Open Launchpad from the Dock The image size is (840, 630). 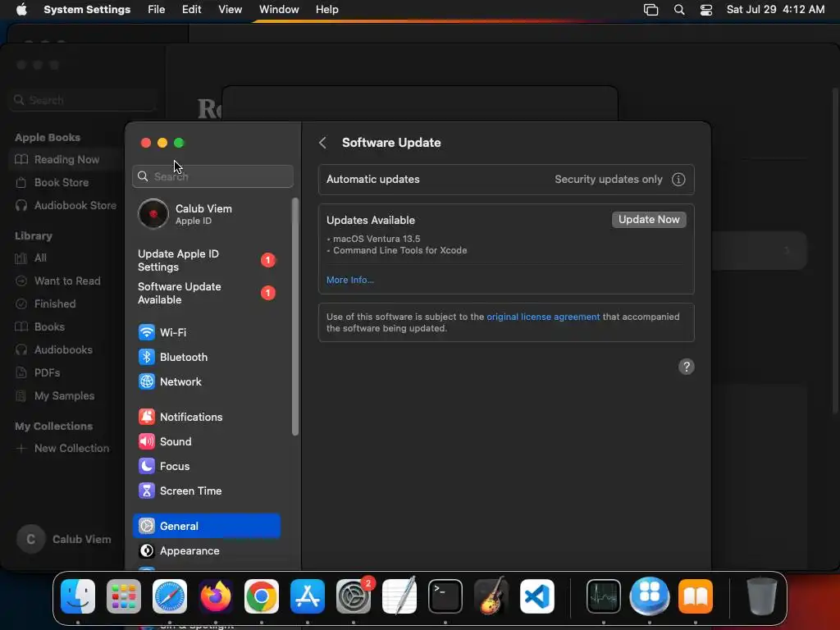(124, 596)
